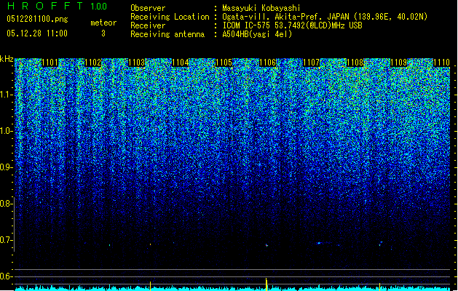The width and height of the screenshot is (458, 291).
Task: Click the "Receiving Location" label
Action: pos(170,17)
